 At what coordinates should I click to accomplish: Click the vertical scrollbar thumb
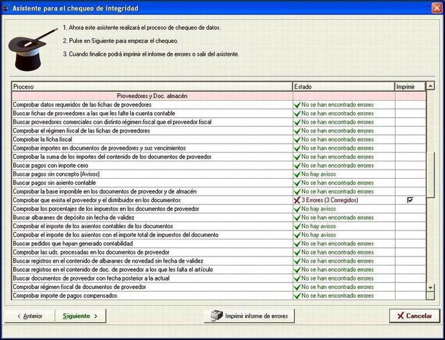coord(430,175)
